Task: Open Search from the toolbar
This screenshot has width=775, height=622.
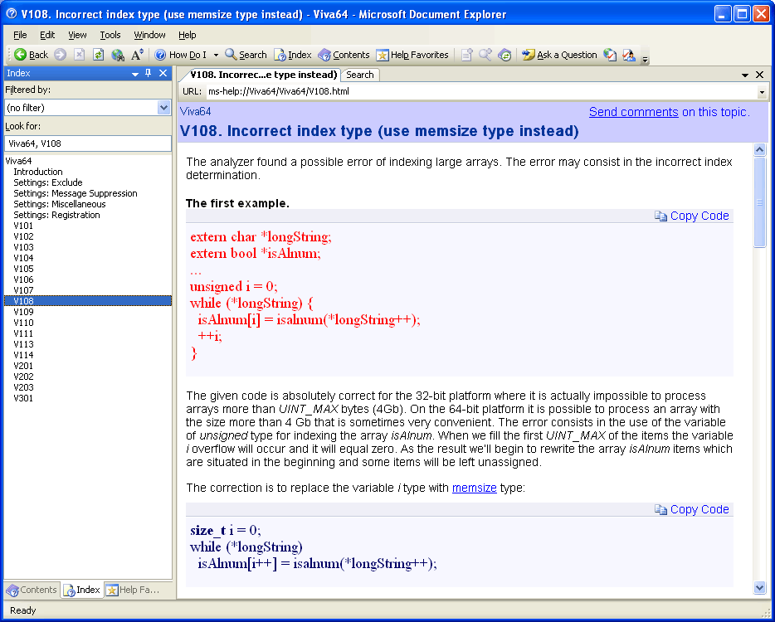Action: click(x=246, y=55)
